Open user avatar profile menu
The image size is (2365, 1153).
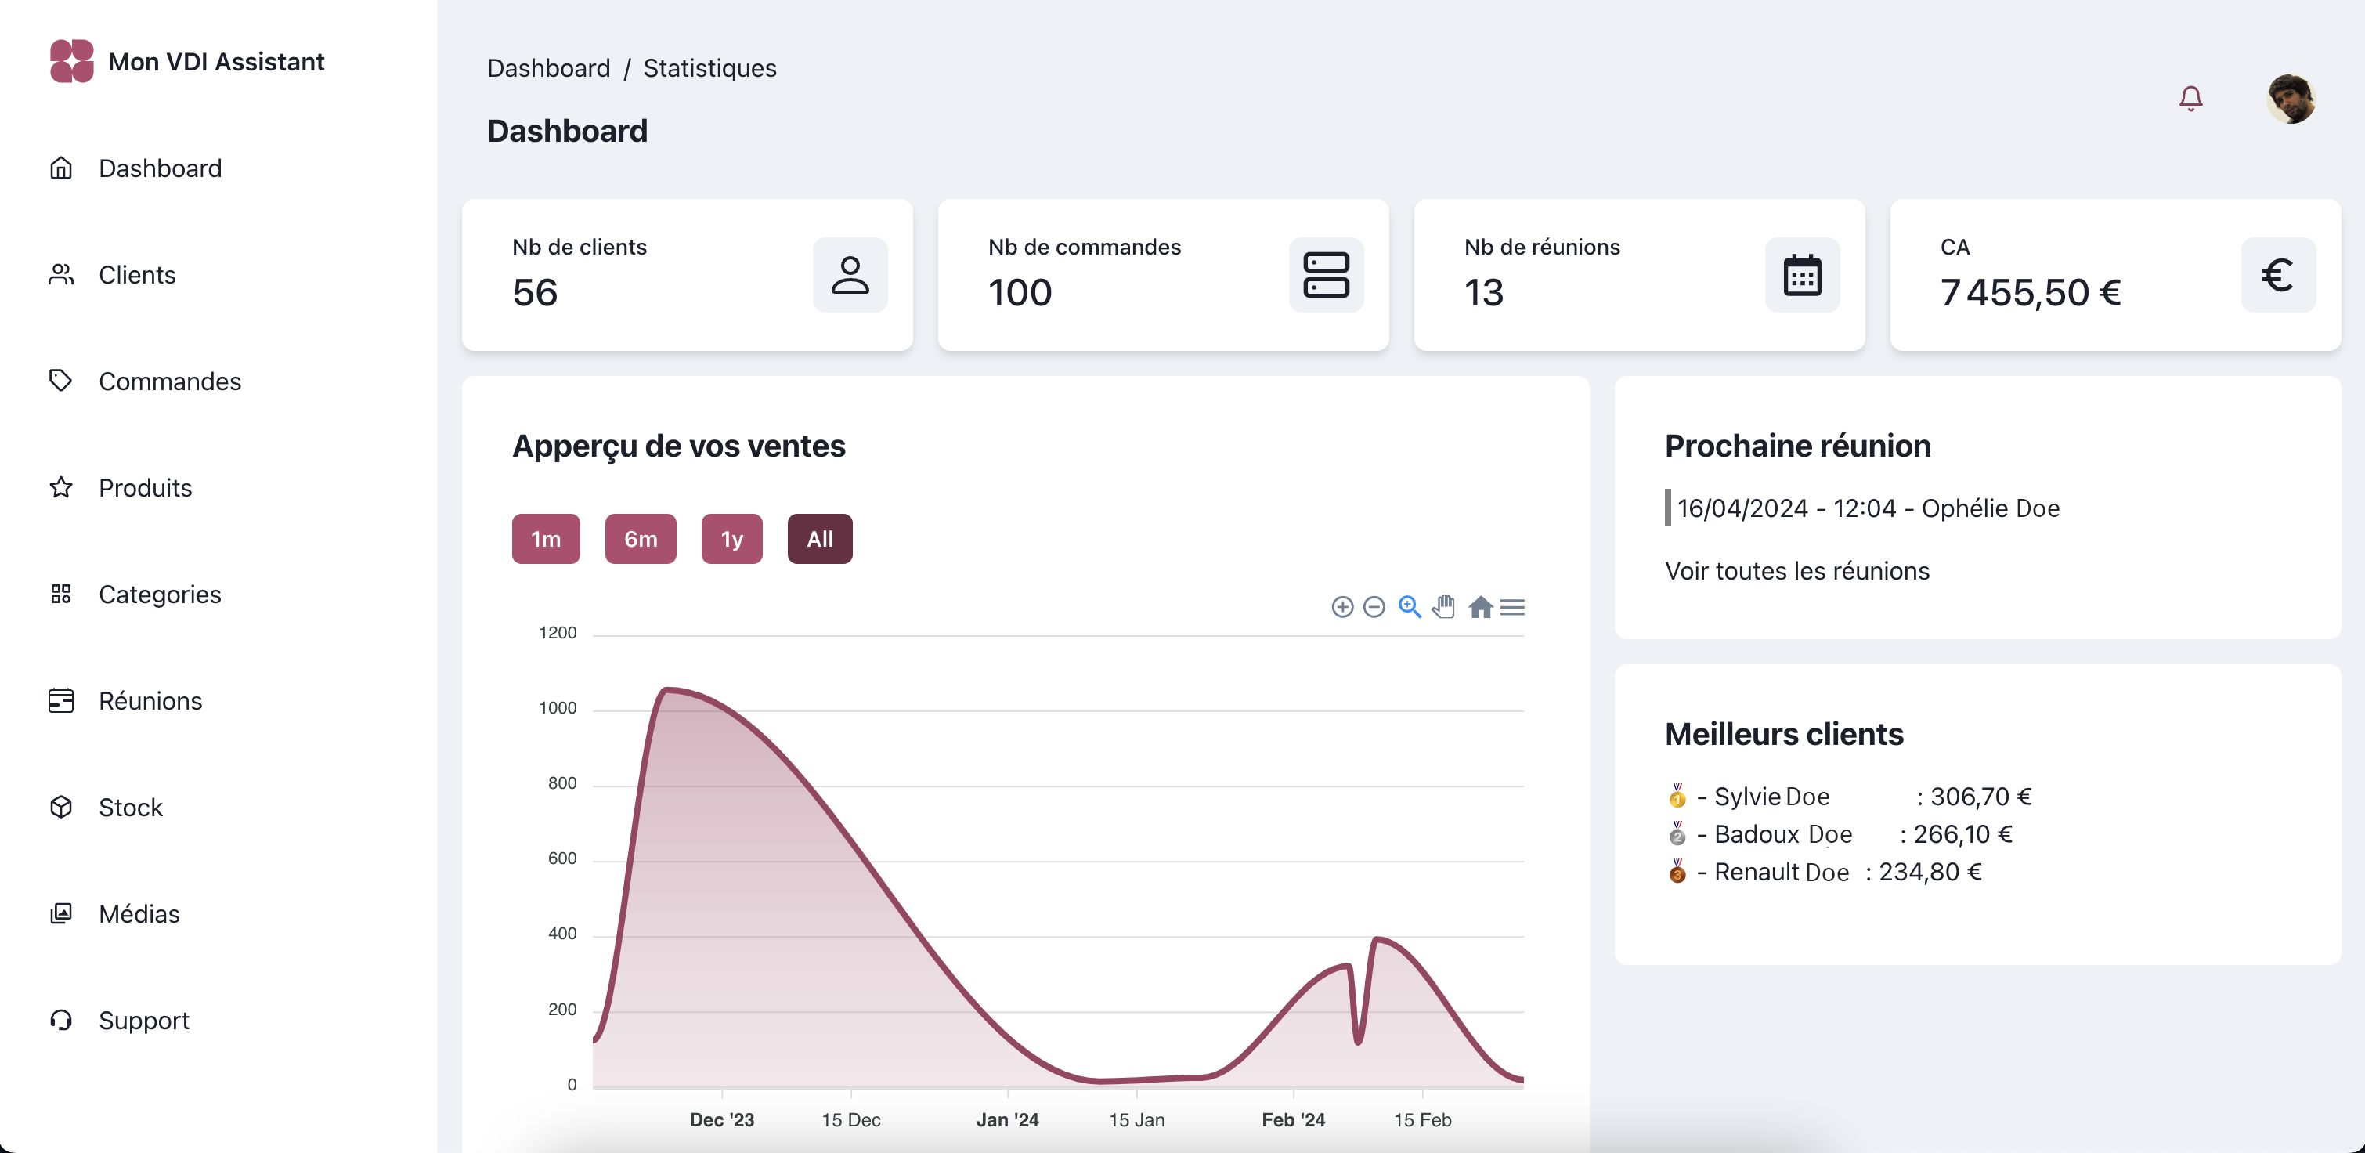[x=2290, y=98]
